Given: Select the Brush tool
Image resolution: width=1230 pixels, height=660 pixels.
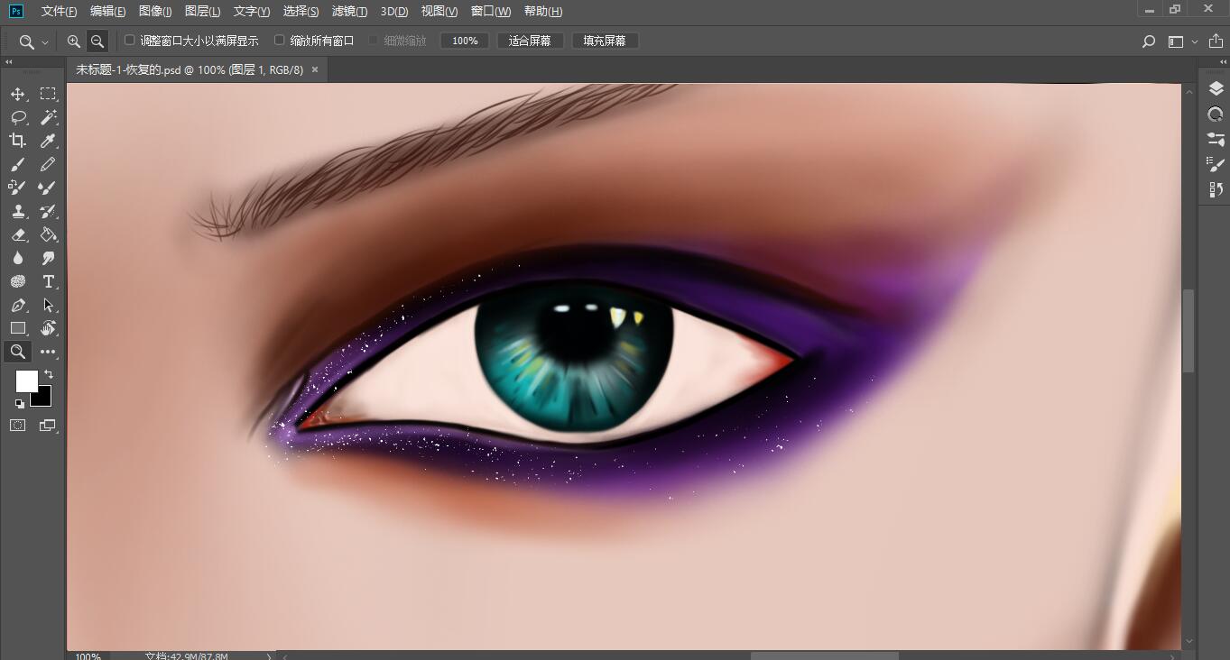Looking at the screenshot, I should coord(18,164).
